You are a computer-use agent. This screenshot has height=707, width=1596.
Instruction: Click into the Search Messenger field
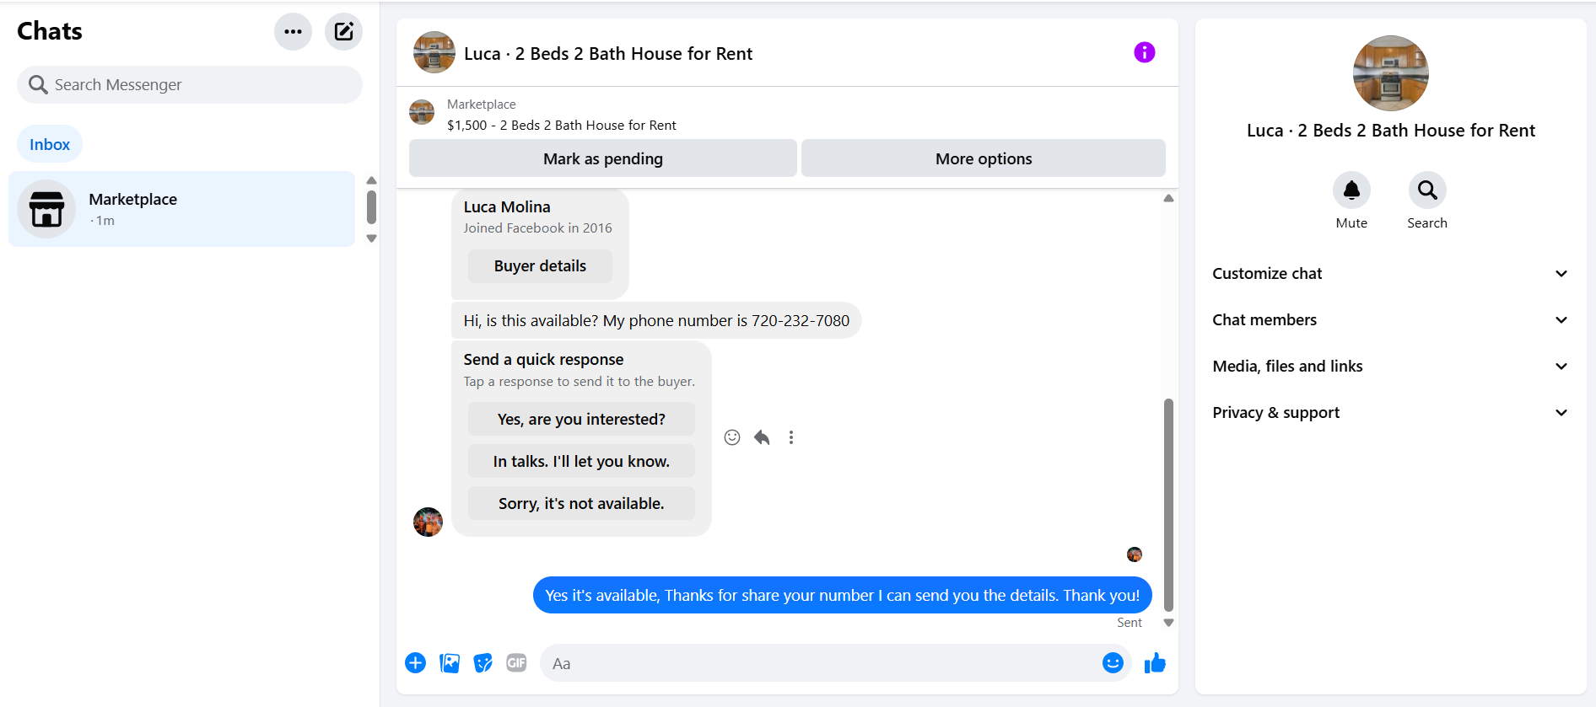pos(190,84)
